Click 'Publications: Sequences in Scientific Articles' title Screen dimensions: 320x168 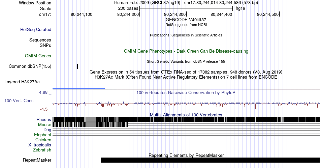click(186, 35)
